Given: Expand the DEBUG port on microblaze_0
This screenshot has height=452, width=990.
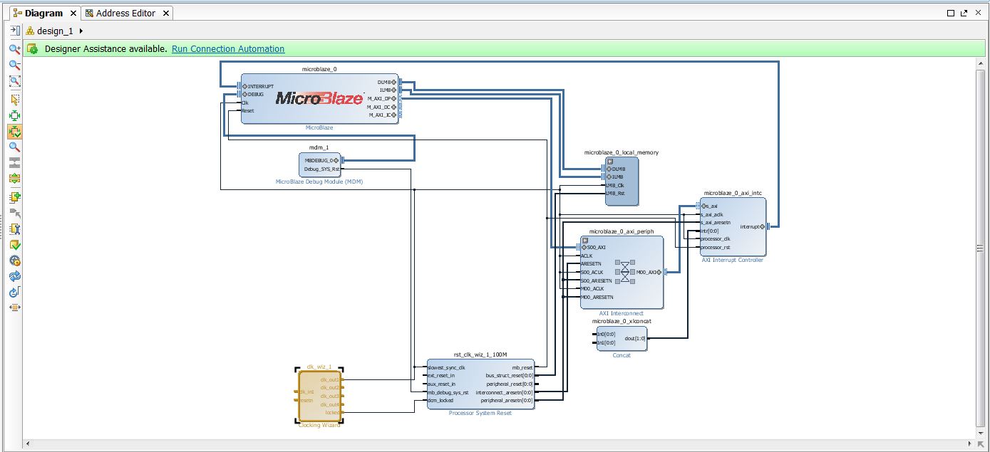Looking at the screenshot, I should click(244, 94).
